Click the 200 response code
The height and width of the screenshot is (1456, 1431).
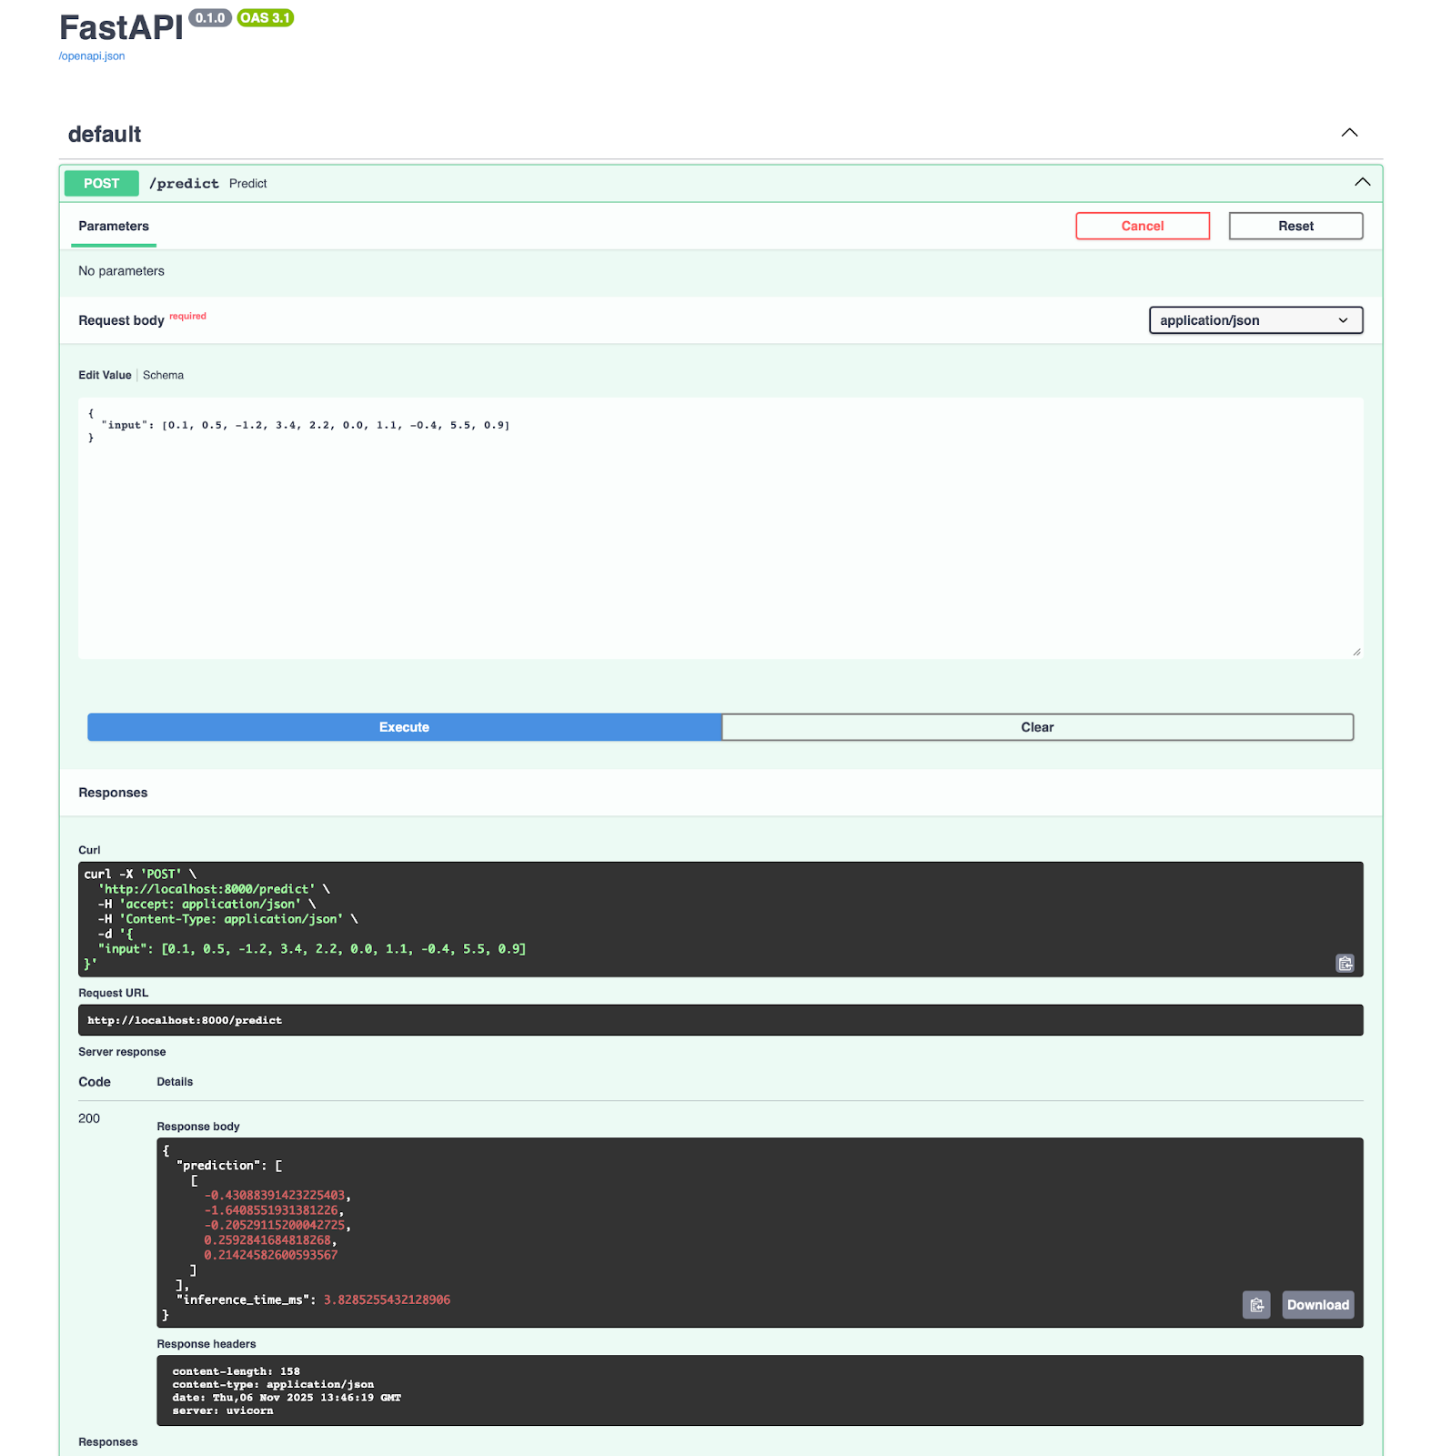(89, 1118)
